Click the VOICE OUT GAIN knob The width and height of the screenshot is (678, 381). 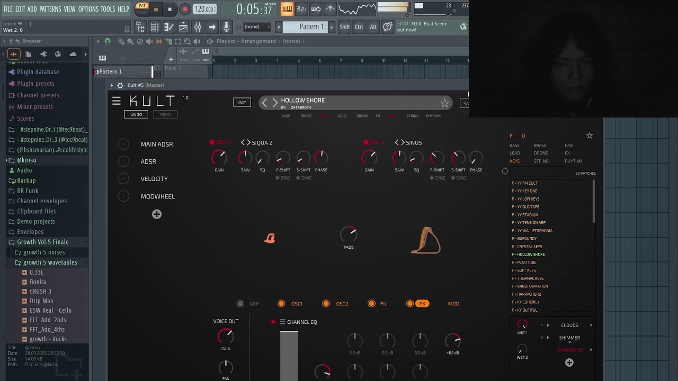[226, 336]
